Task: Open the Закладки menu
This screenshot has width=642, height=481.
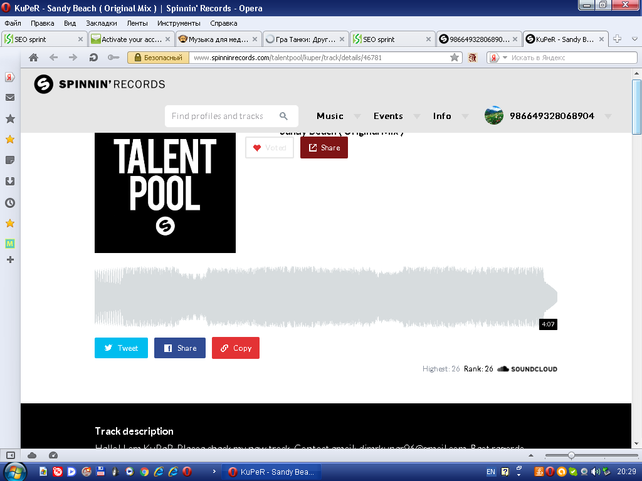Action: pyautogui.click(x=101, y=23)
